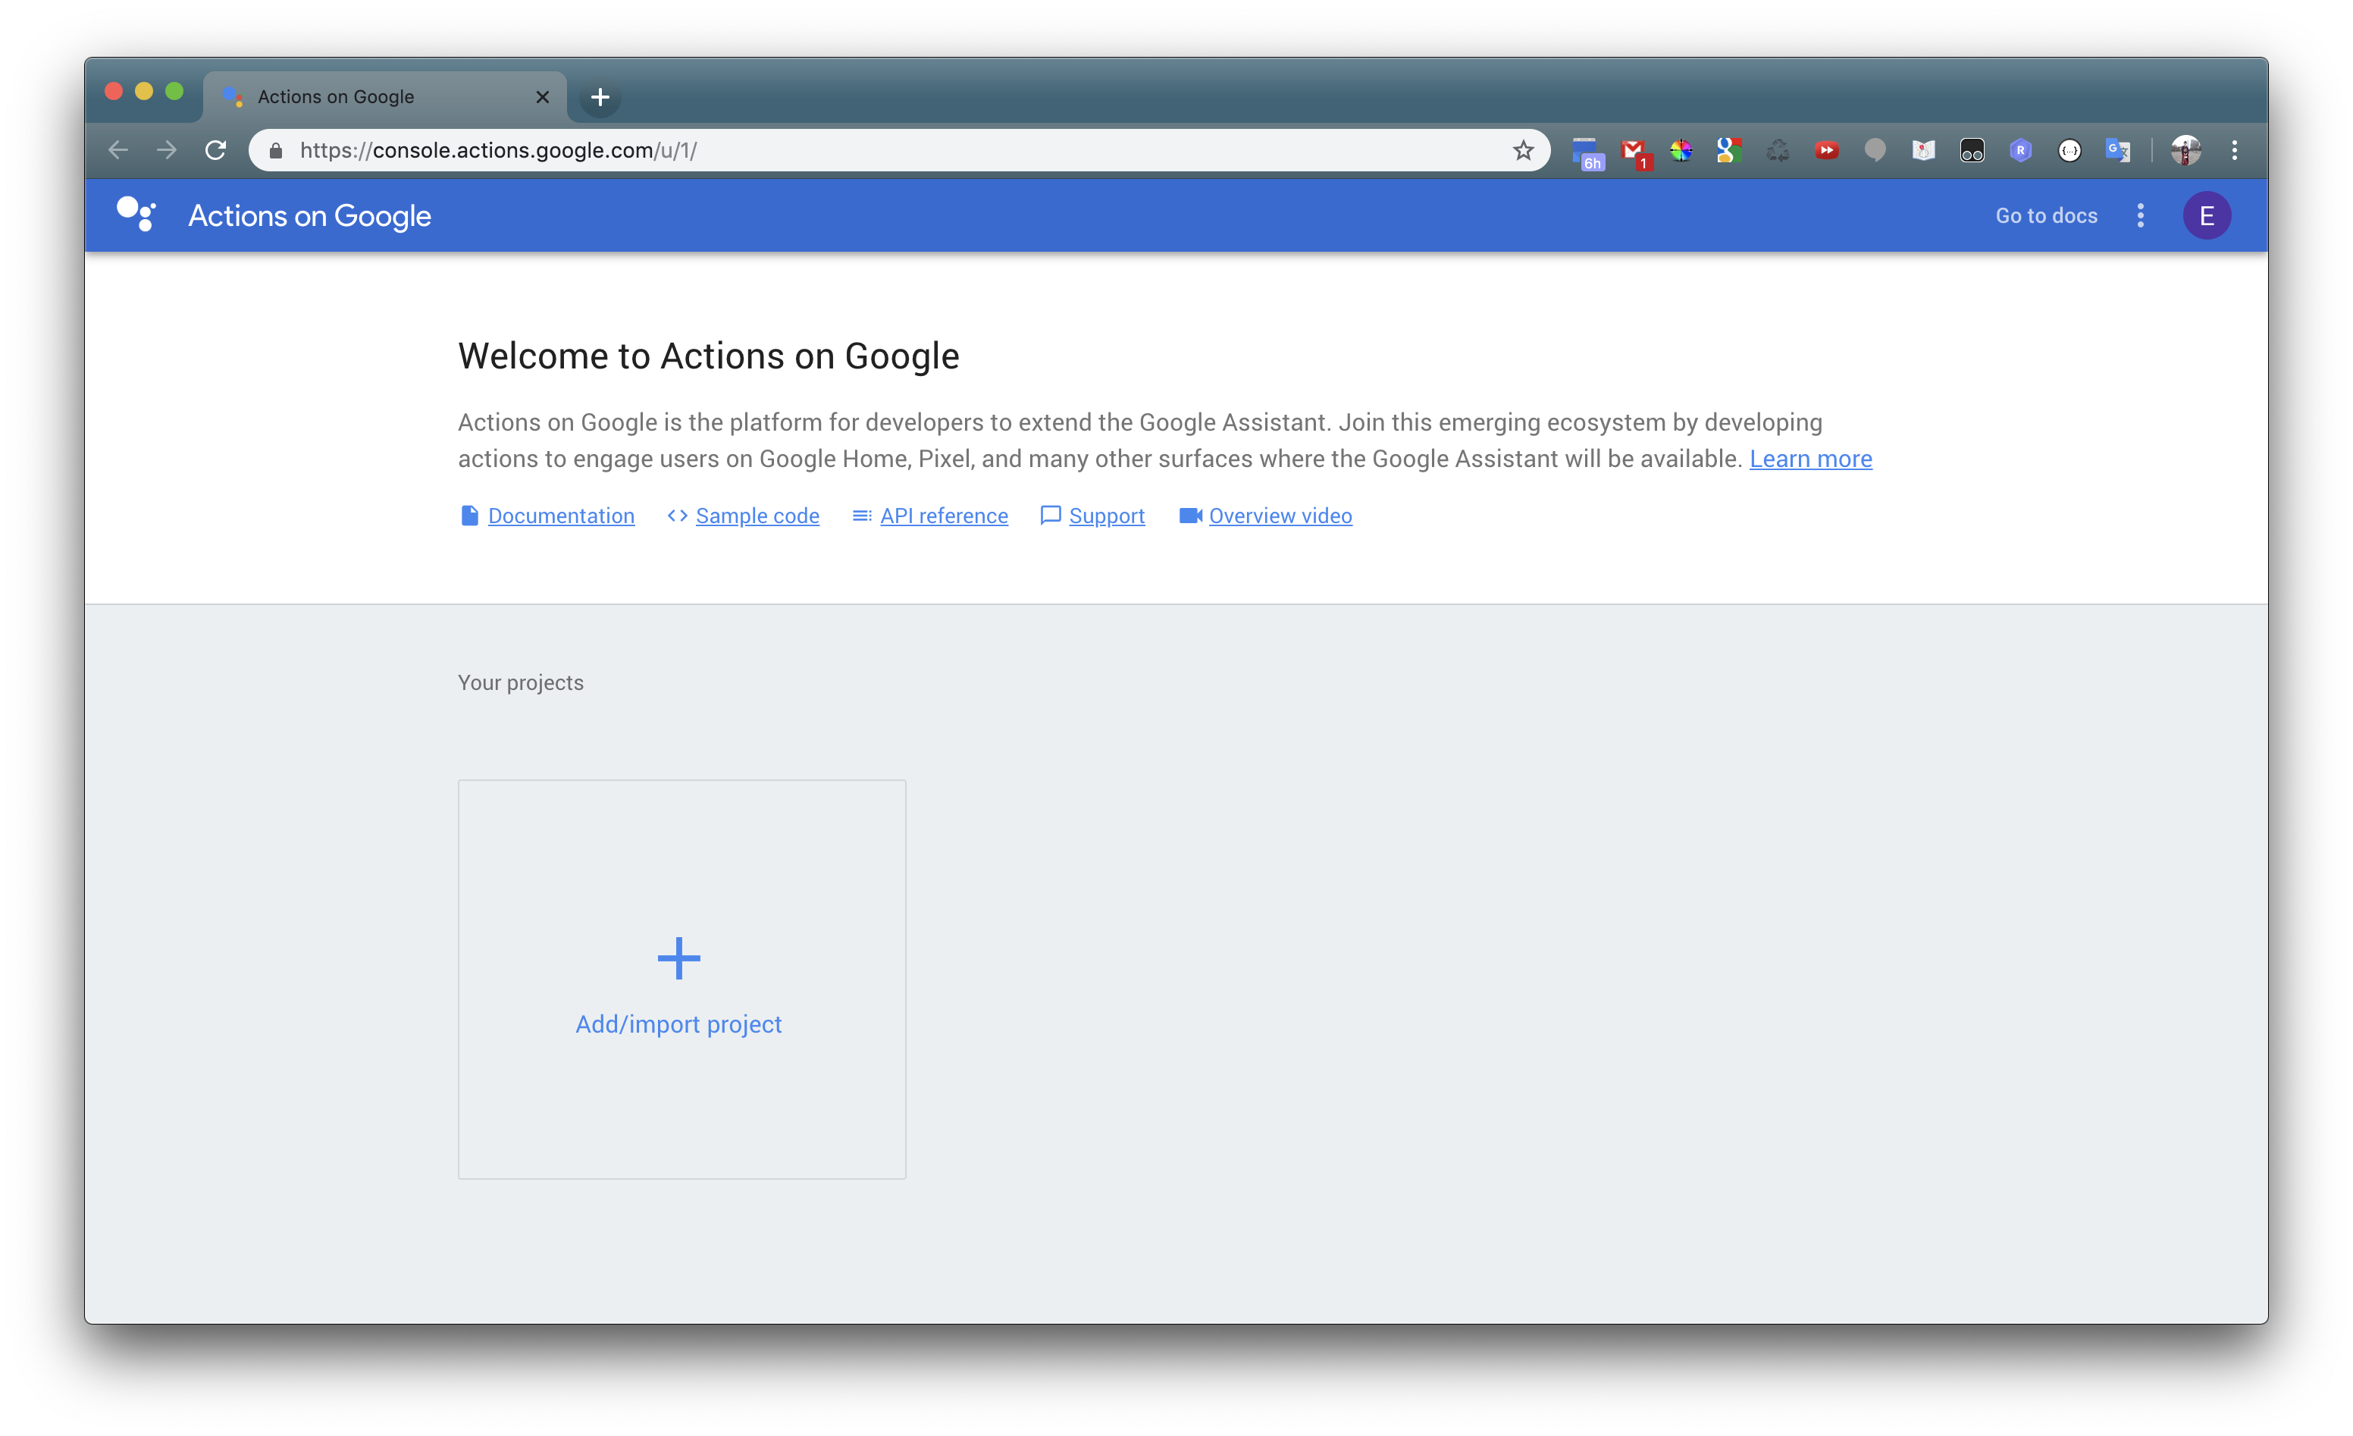
Task: Open the Documentation link
Action: (560, 516)
